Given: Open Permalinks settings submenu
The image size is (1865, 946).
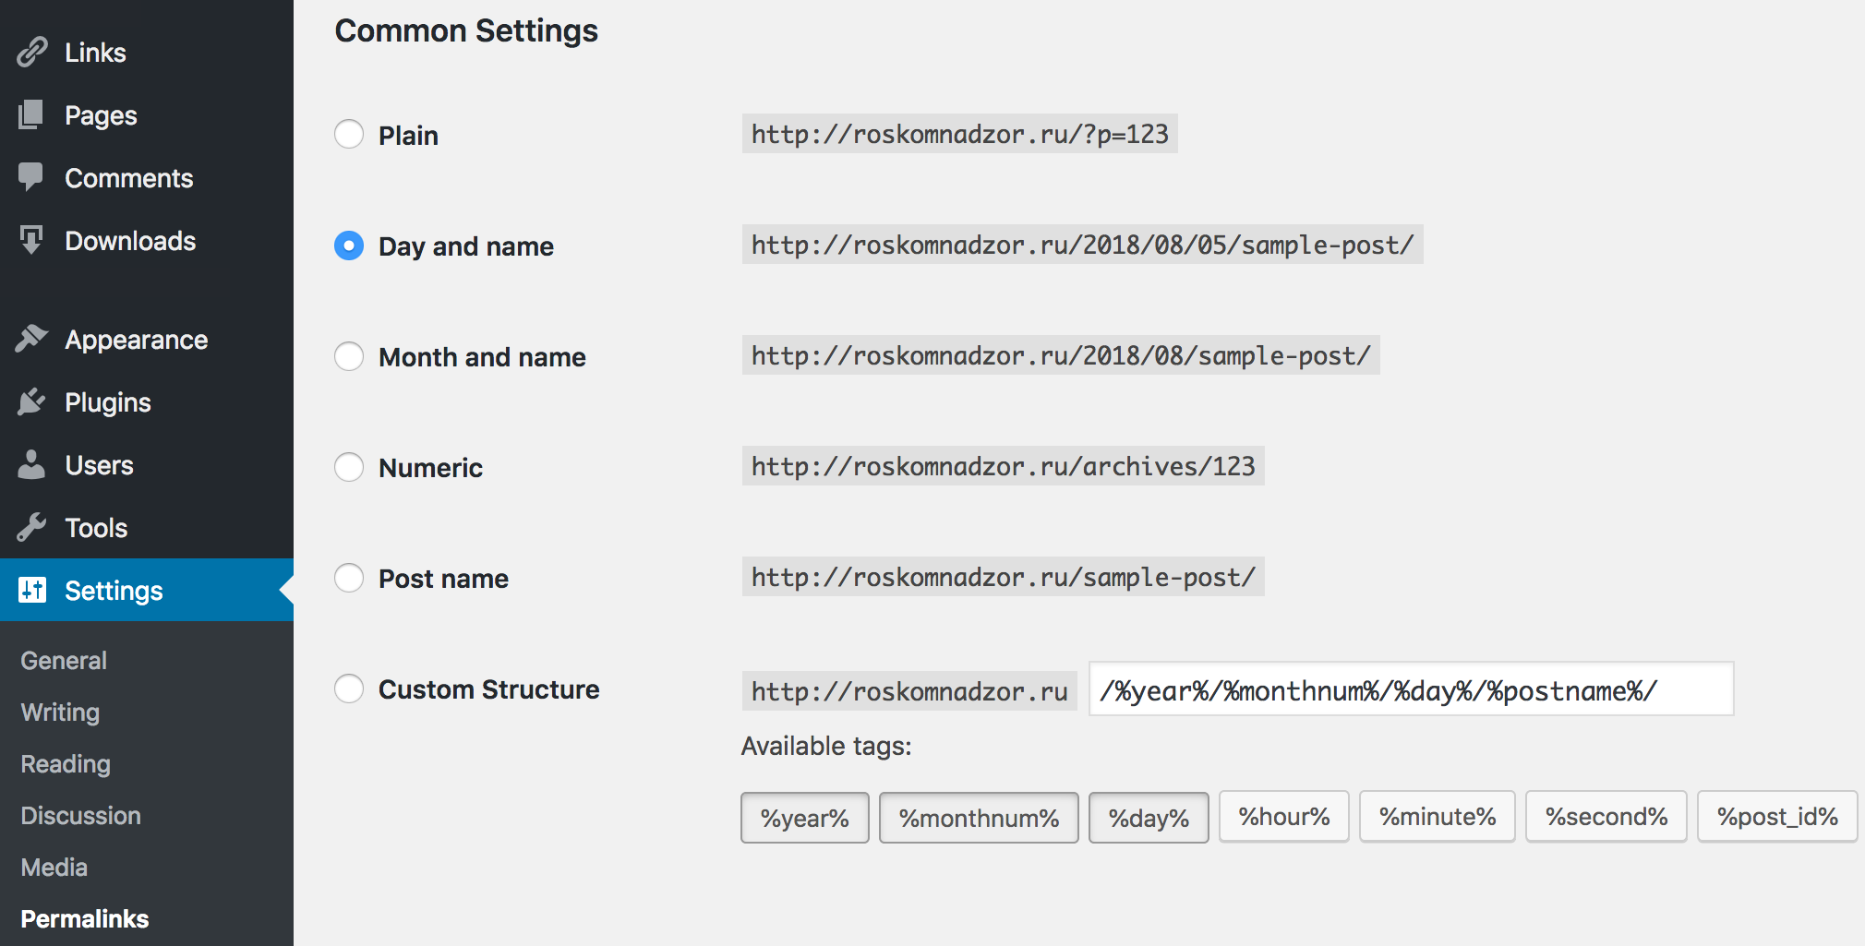Looking at the screenshot, I should tap(84, 919).
